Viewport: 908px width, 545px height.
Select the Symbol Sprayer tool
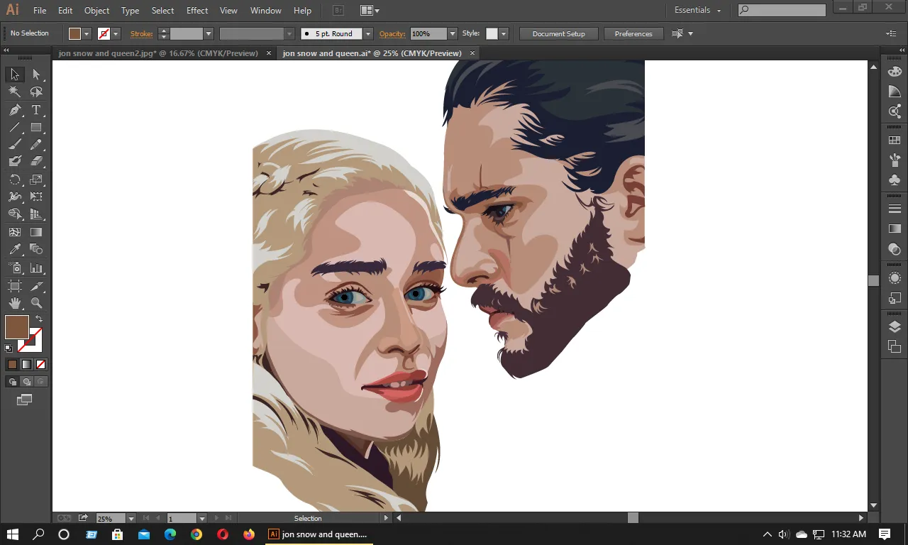point(14,268)
